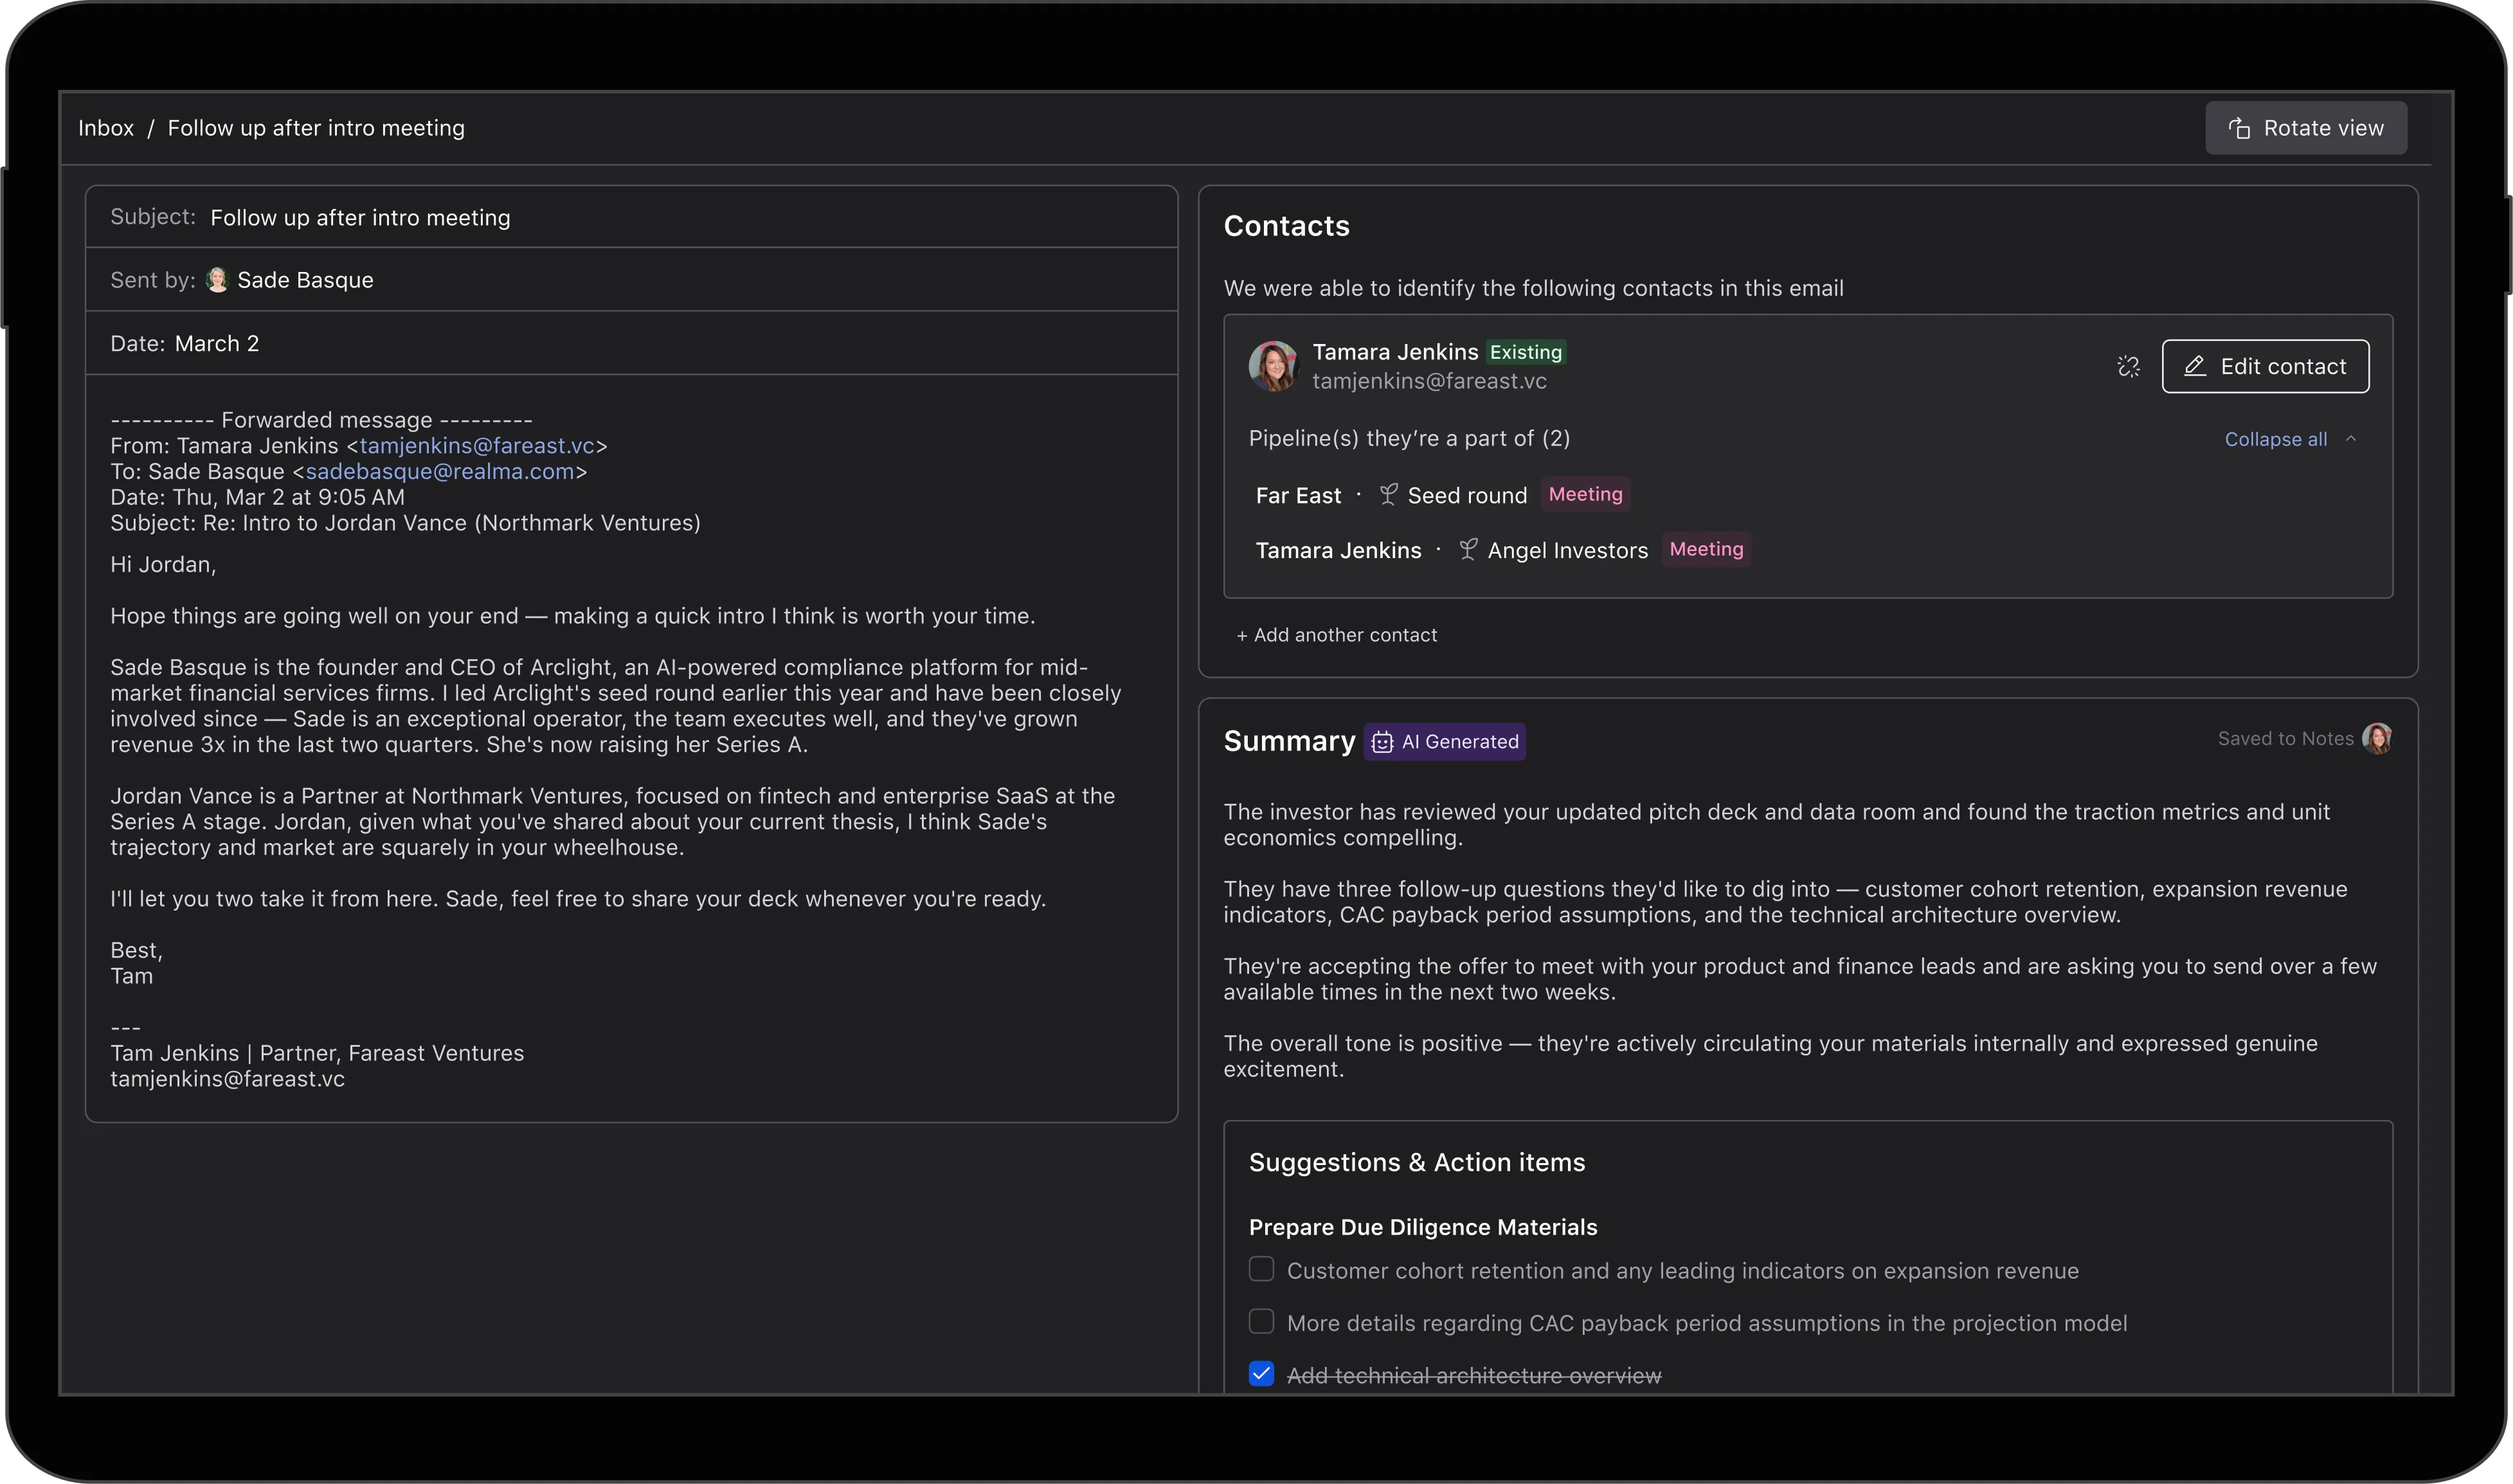Click the AI Generated badge icon
Screen dimensions: 2513x1484
1382,742
